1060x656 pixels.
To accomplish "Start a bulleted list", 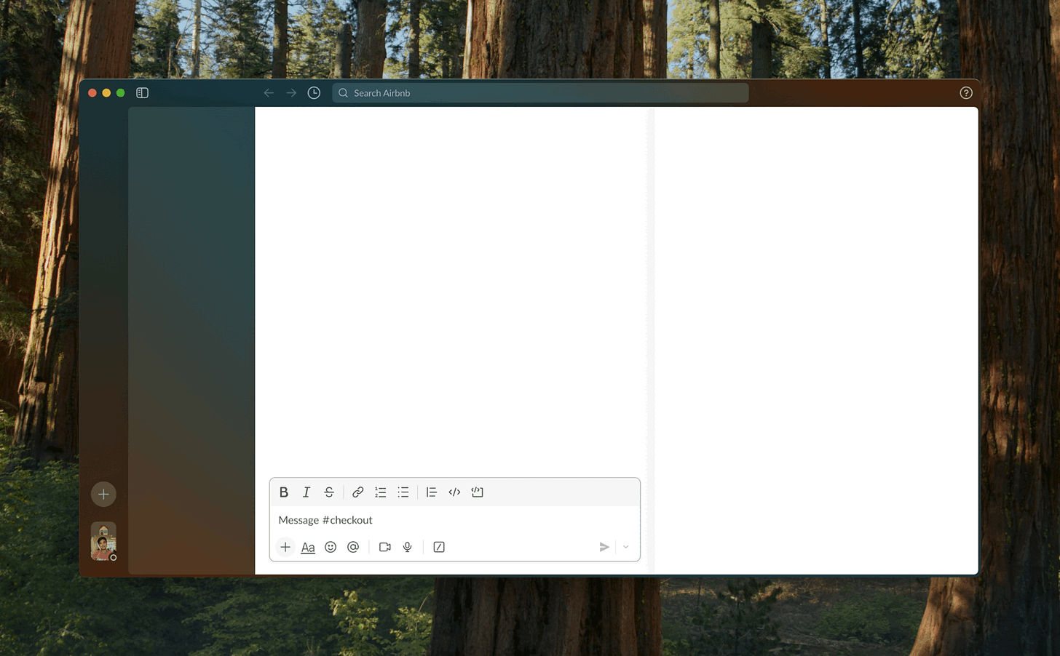I will click(x=403, y=492).
